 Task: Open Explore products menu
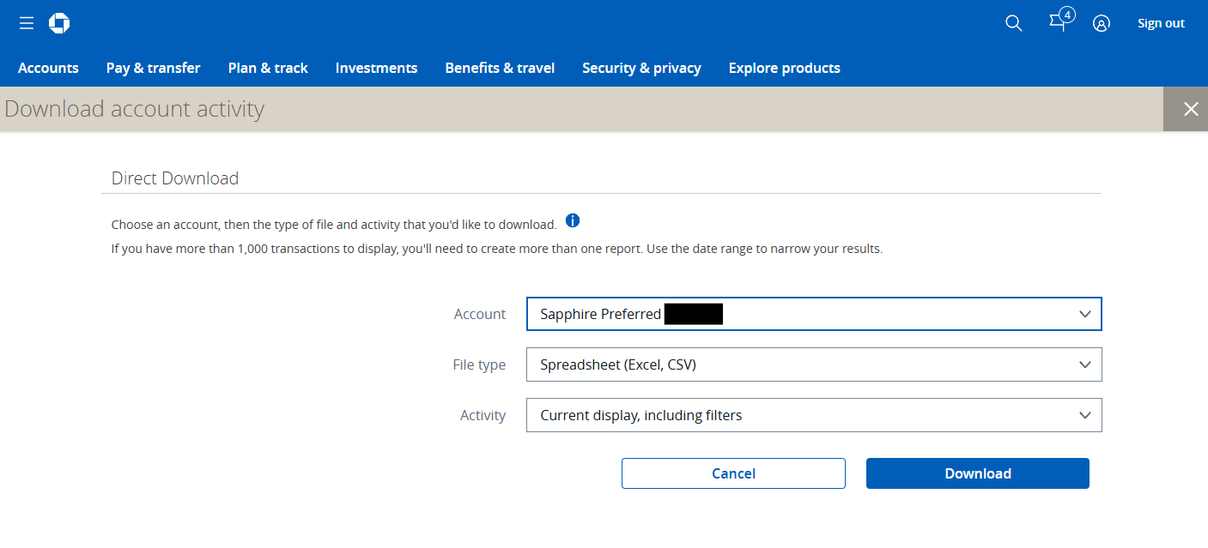784,68
